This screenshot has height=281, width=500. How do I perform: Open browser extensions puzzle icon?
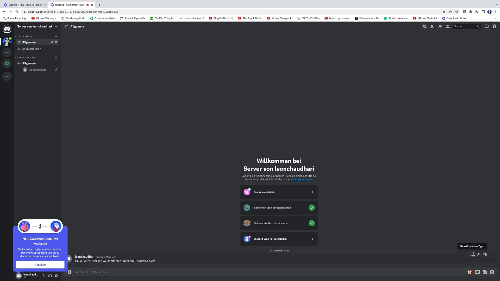coord(471,12)
